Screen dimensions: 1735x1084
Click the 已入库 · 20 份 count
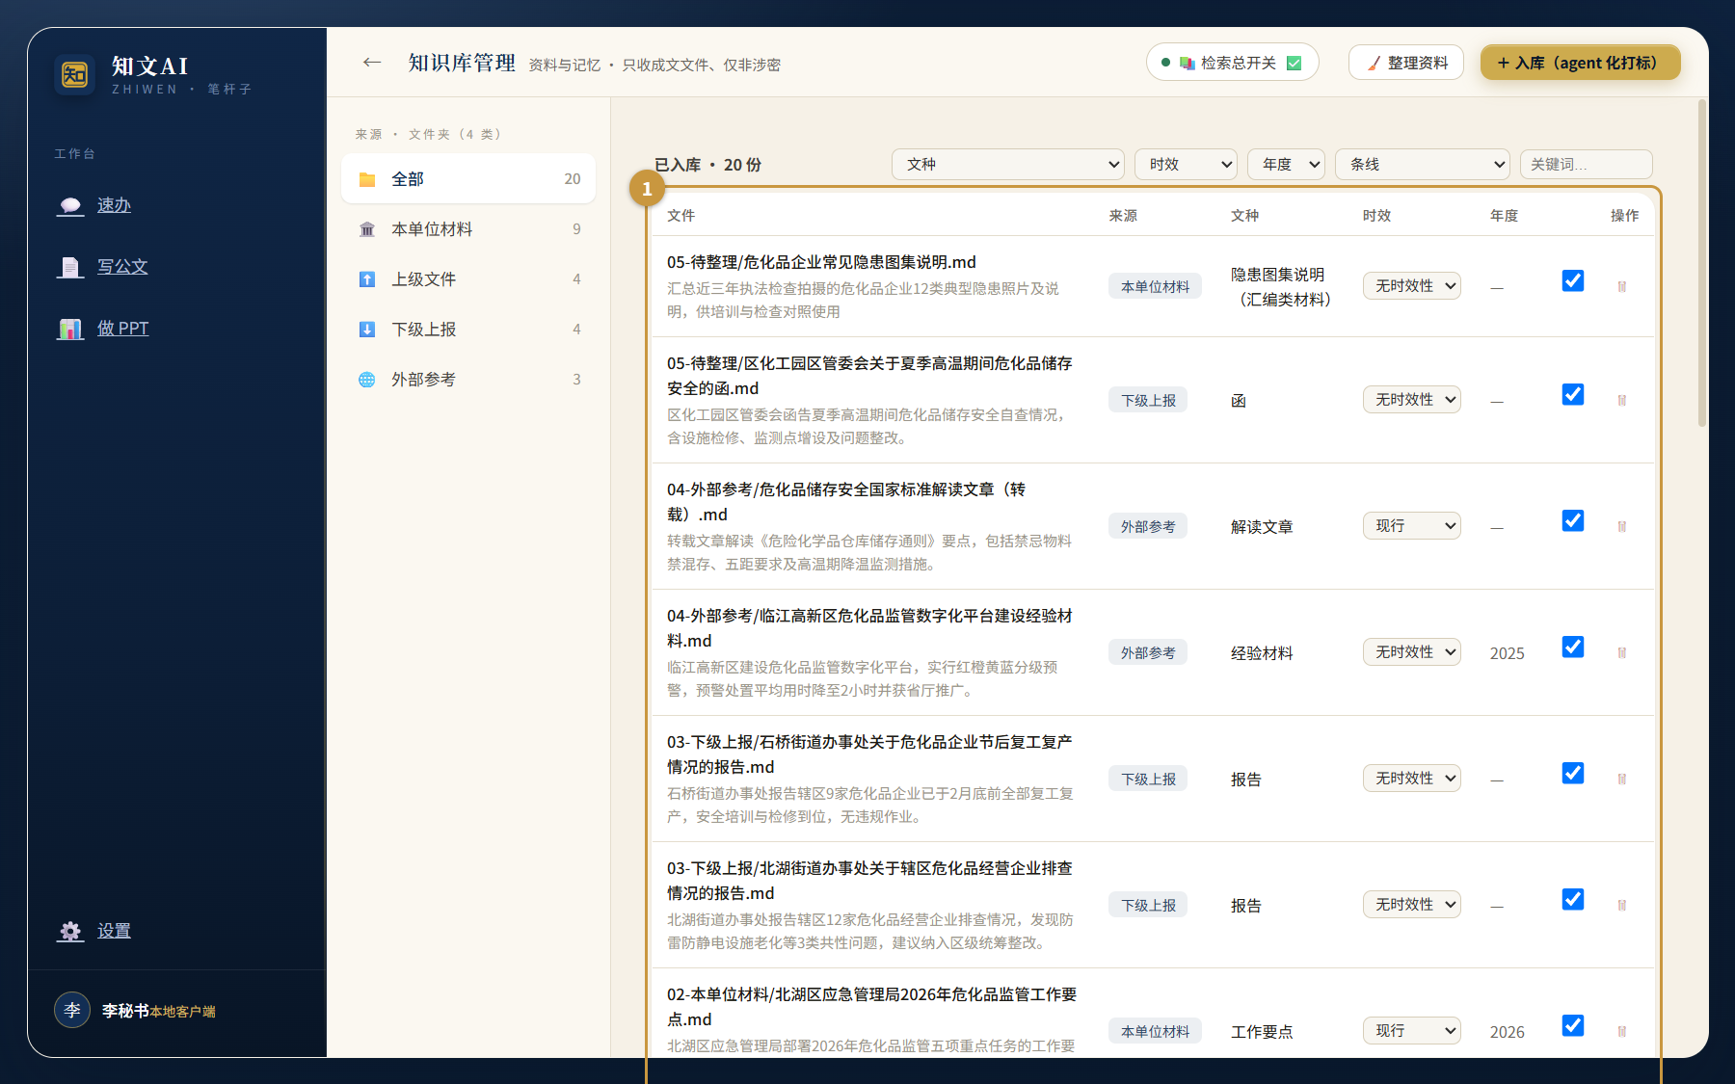click(x=707, y=165)
